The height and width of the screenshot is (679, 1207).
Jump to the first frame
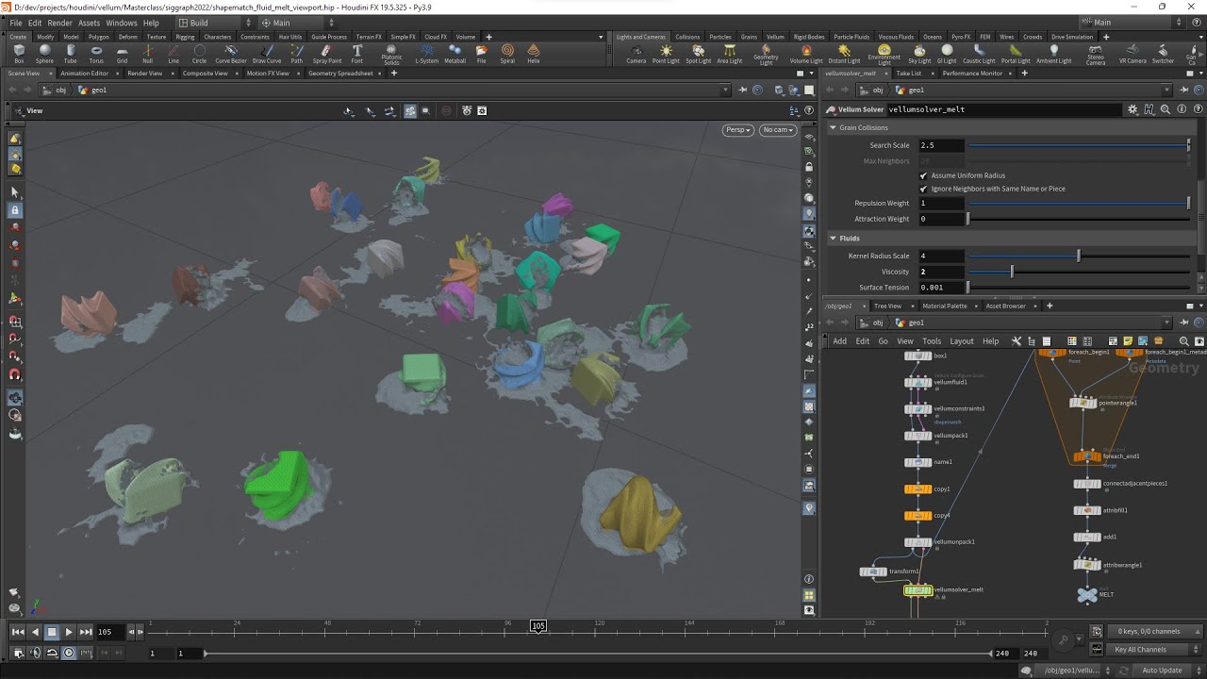pyautogui.click(x=18, y=632)
